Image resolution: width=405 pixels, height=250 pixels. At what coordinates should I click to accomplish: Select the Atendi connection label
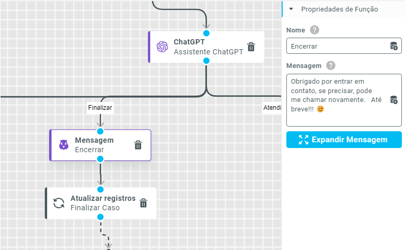pyautogui.click(x=272, y=108)
